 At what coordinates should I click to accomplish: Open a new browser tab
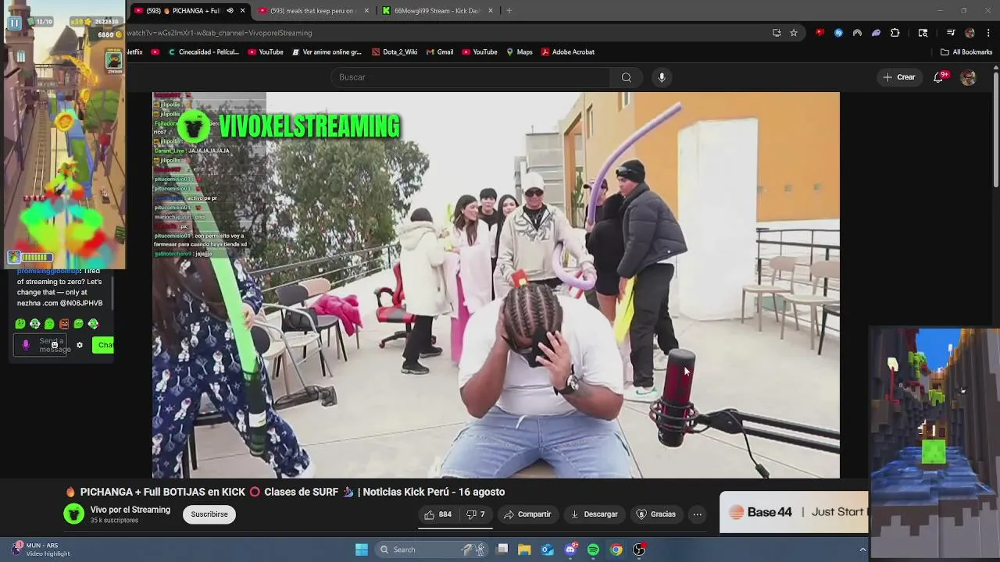[x=509, y=11]
